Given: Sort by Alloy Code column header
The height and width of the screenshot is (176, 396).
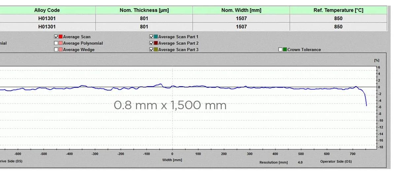Looking at the screenshot, I should [x=47, y=10].
